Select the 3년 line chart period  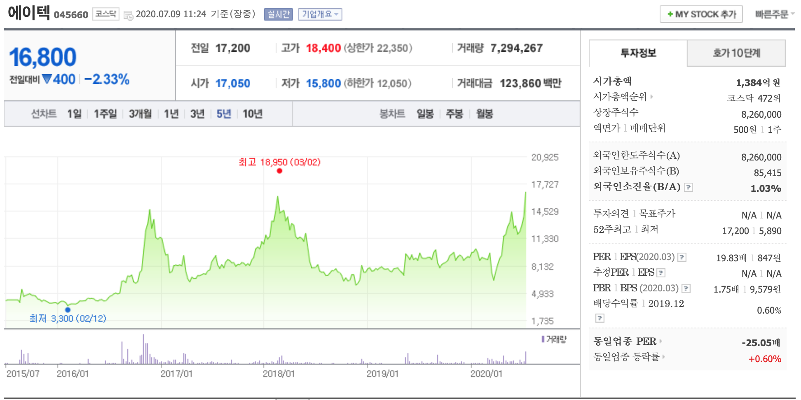(197, 114)
